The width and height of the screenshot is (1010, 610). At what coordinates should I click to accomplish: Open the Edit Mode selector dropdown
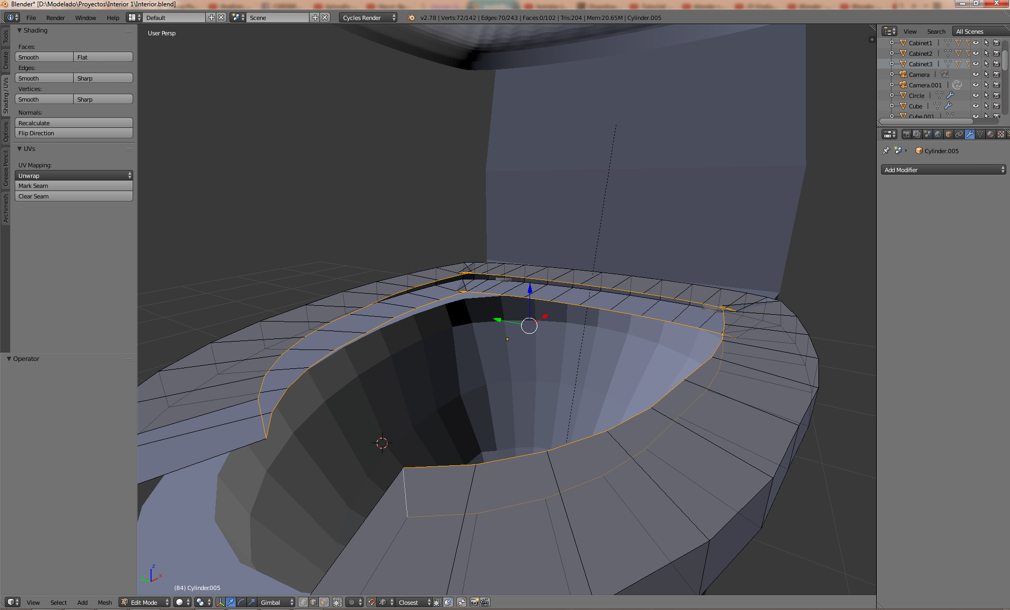point(145,602)
